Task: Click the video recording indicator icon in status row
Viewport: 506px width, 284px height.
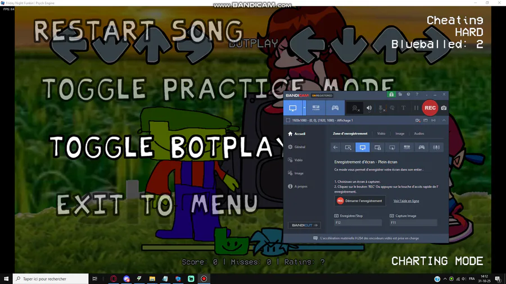Action: pyautogui.click(x=418, y=121)
